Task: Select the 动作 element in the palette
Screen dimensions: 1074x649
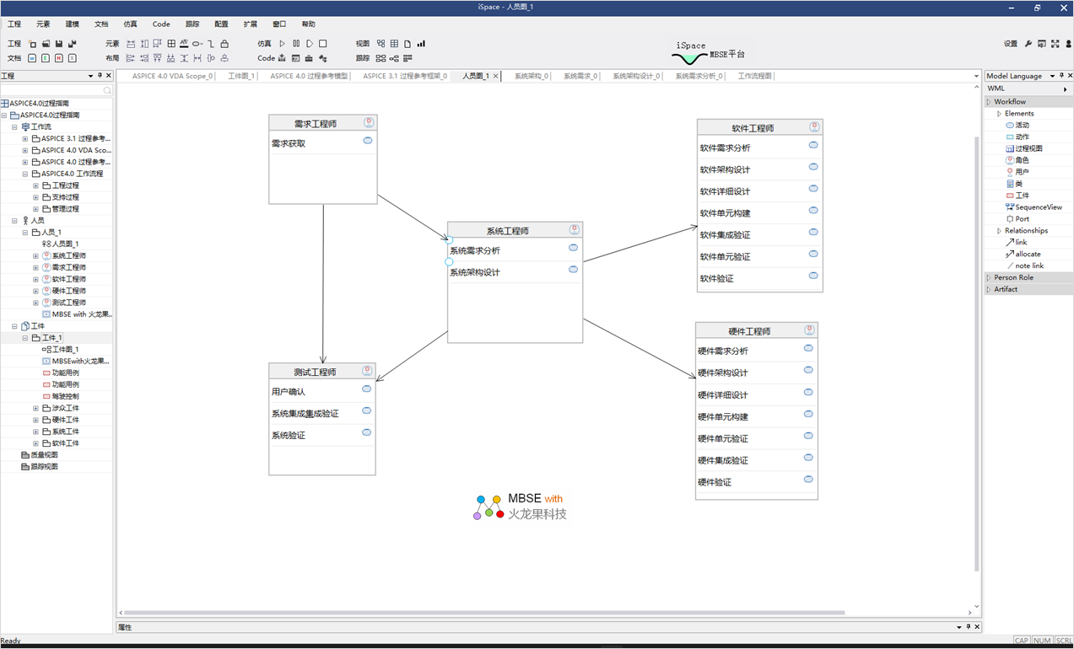Action: pyautogui.click(x=1017, y=137)
